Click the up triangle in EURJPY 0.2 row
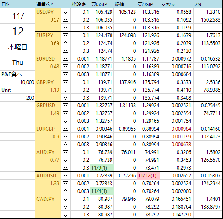223x219 pixels. tap(65, 43)
